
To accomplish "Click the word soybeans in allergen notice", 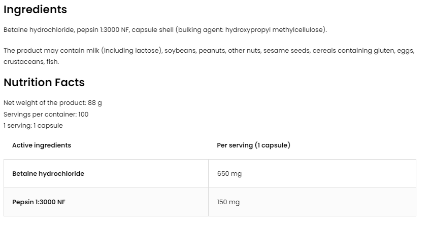I will tap(179, 51).
